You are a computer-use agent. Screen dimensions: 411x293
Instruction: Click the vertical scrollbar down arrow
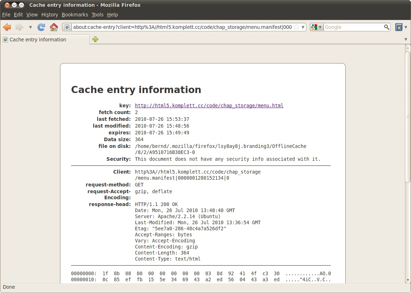tap(407, 280)
